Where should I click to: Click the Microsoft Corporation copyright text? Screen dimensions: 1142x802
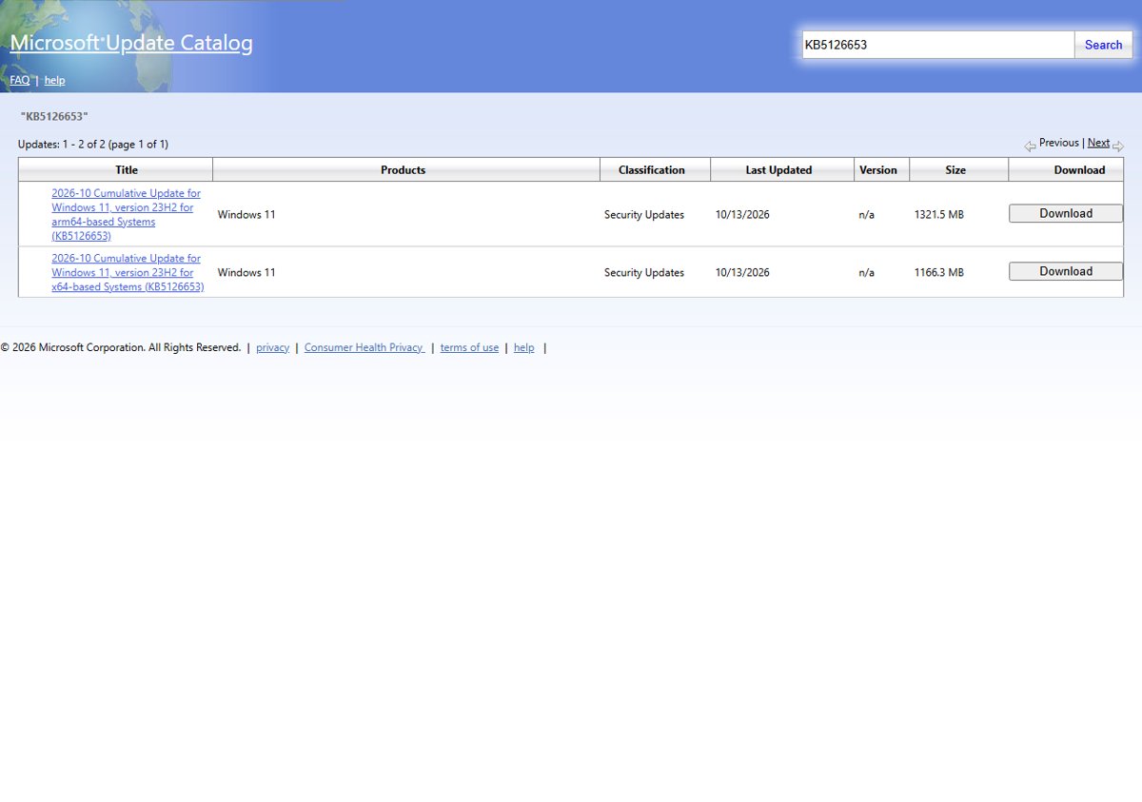click(x=121, y=348)
